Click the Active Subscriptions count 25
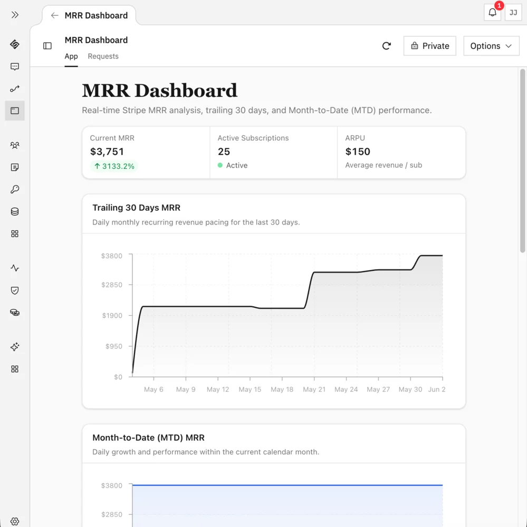 pyautogui.click(x=224, y=152)
